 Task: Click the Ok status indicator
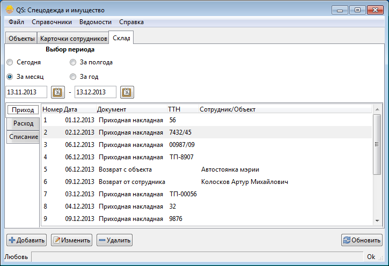[x=371, y=257]
